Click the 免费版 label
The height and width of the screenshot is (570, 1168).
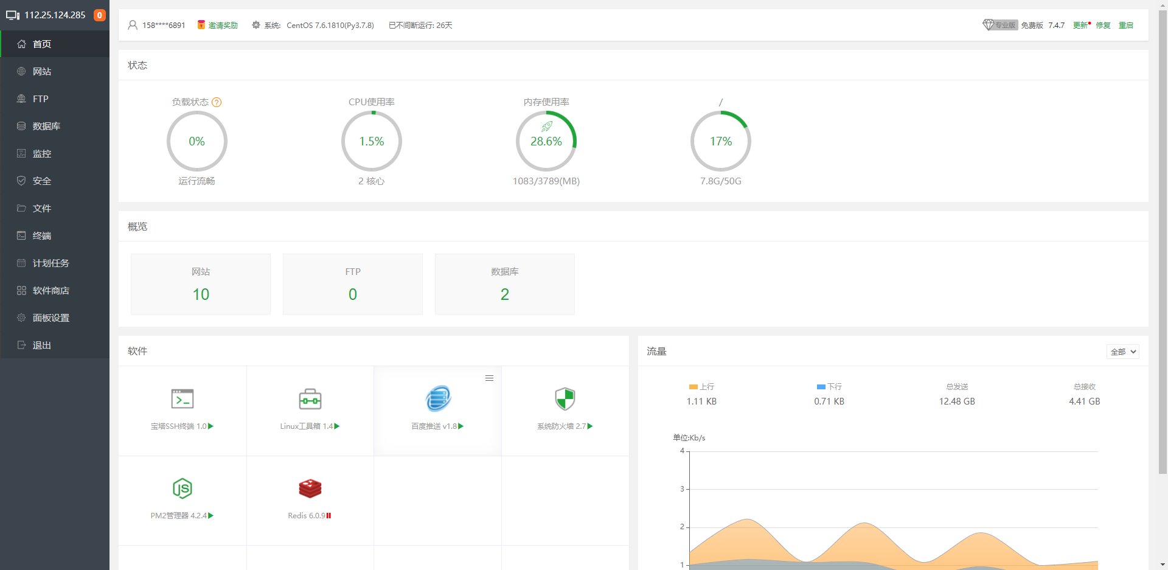[1032, 26]
